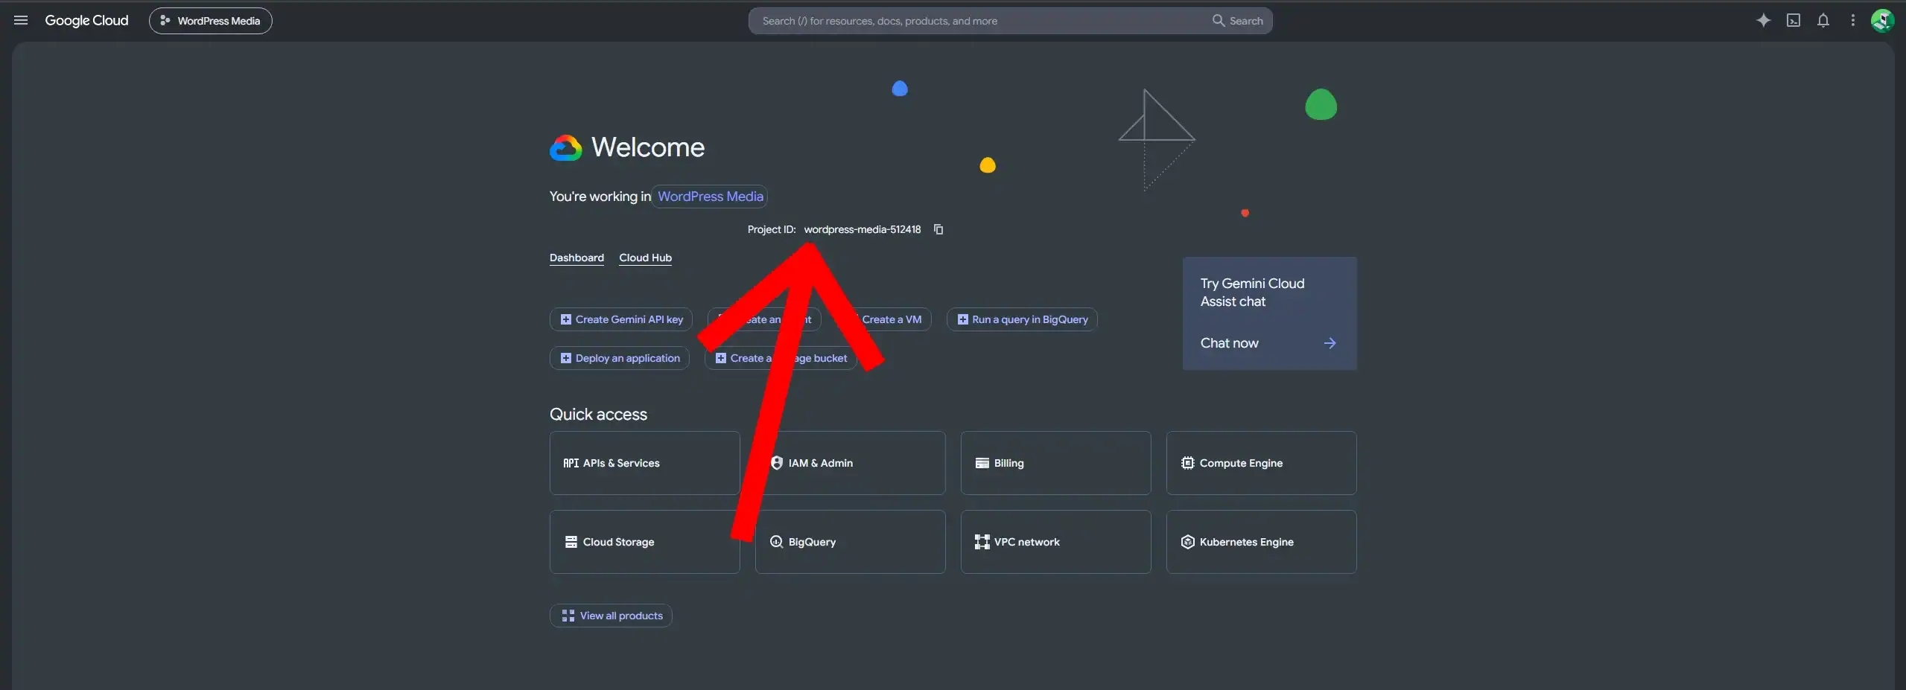
Task: Click Chat now in Gemini card
Action: click(x=1229, y=343)
